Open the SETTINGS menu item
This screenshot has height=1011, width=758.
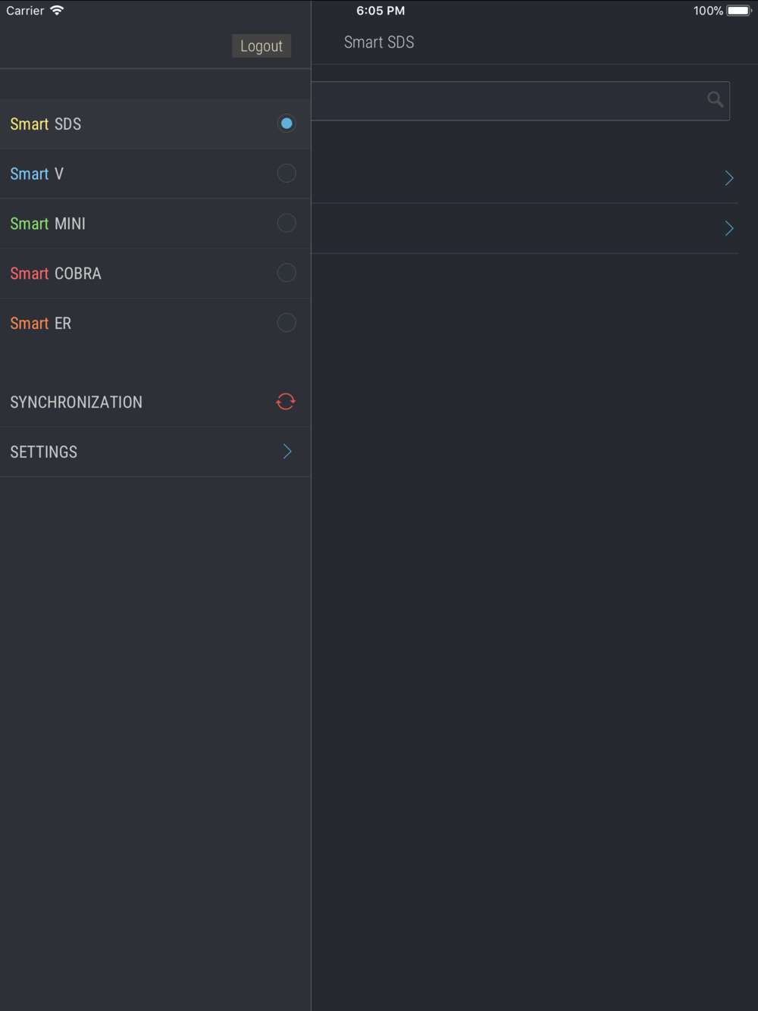tap(155, 452)
